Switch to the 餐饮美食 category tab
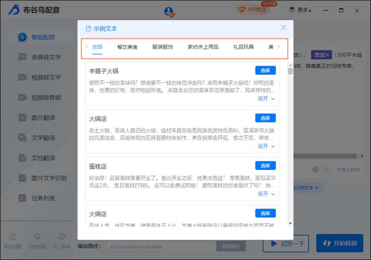 point(127,47)
